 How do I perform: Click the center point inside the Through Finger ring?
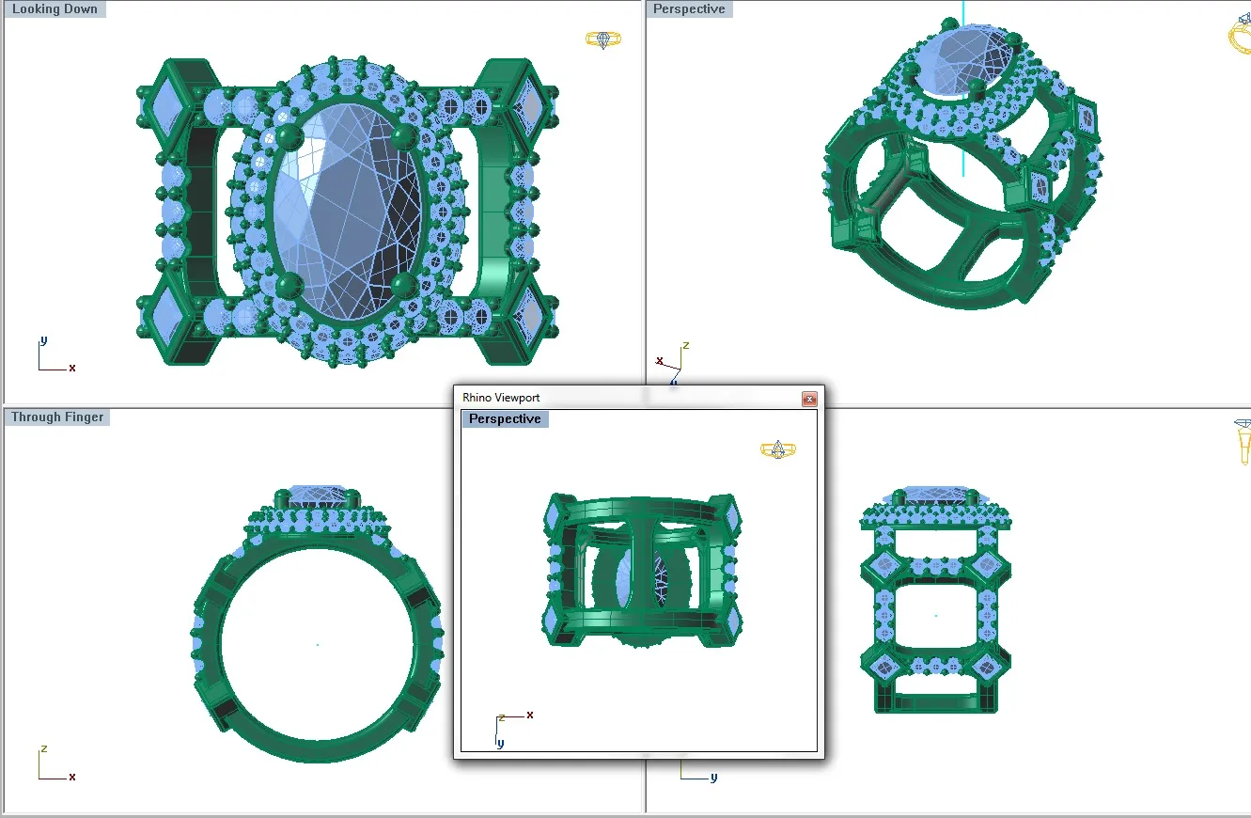pos(318,644)
